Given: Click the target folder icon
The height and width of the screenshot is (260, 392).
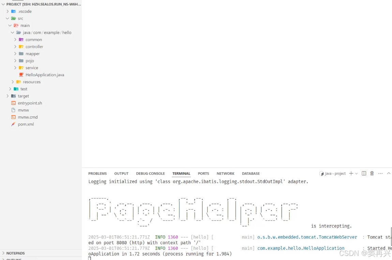Looking at the screenshot, I should pos(14,96).
